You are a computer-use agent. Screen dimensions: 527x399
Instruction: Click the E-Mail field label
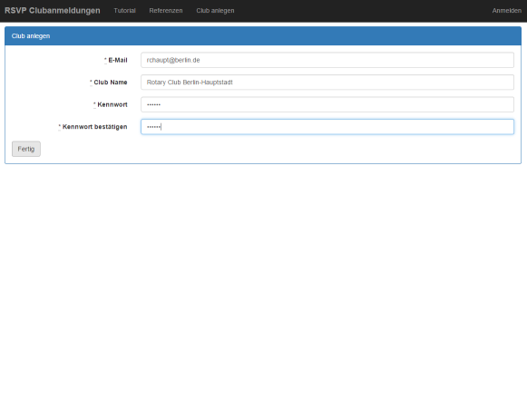pos(118,60)
